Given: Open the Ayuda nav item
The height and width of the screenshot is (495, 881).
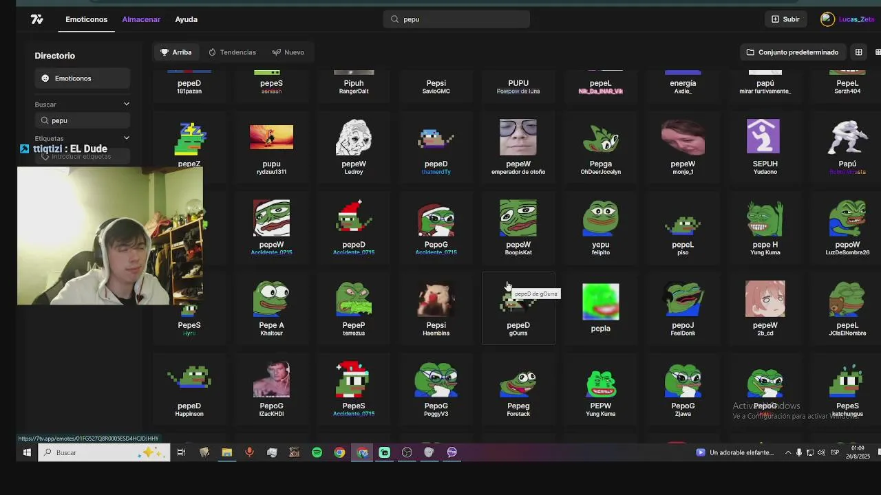Looking at the screenshot, I should tap(186, 19).
